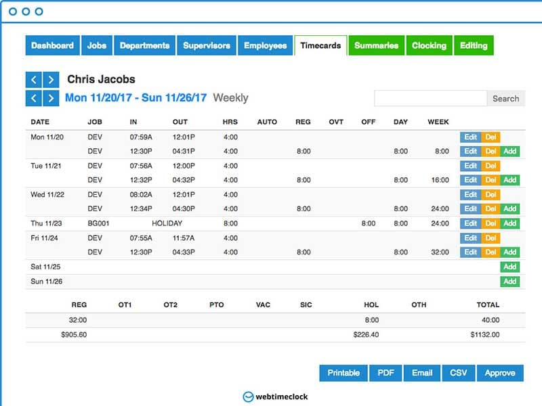Go to previous employee using arrow beside Chris Jacobs
Screen dimensions: 542x406
click(34, 80)
